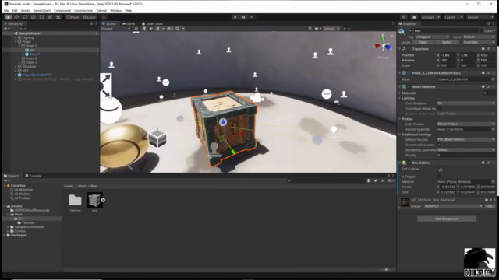Open the custom editor tools icon
Image resolution: width=499 pixels, height=280 pixels.
(x=58, y=17)
